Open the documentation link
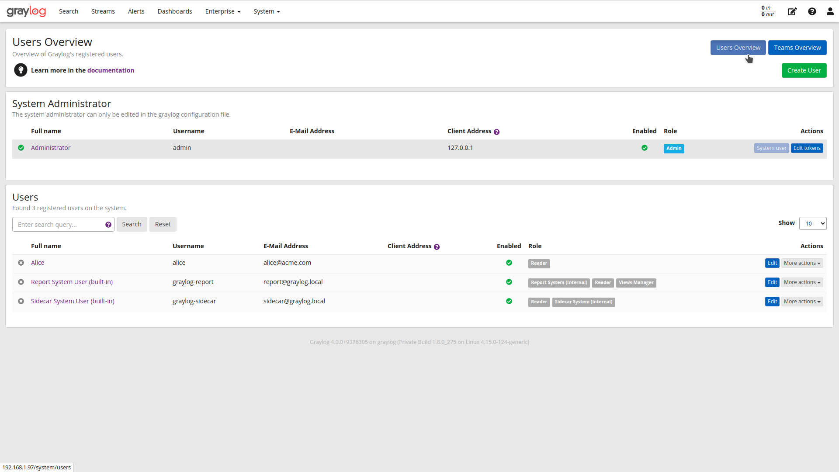The height and width of the screenshot is (472, 839). (111, 70)
